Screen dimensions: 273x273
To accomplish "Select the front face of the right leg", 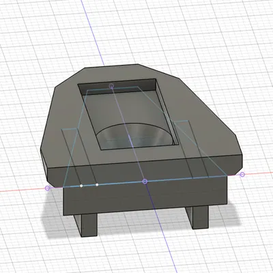I will pyautogui.click(x=201, y=217).
